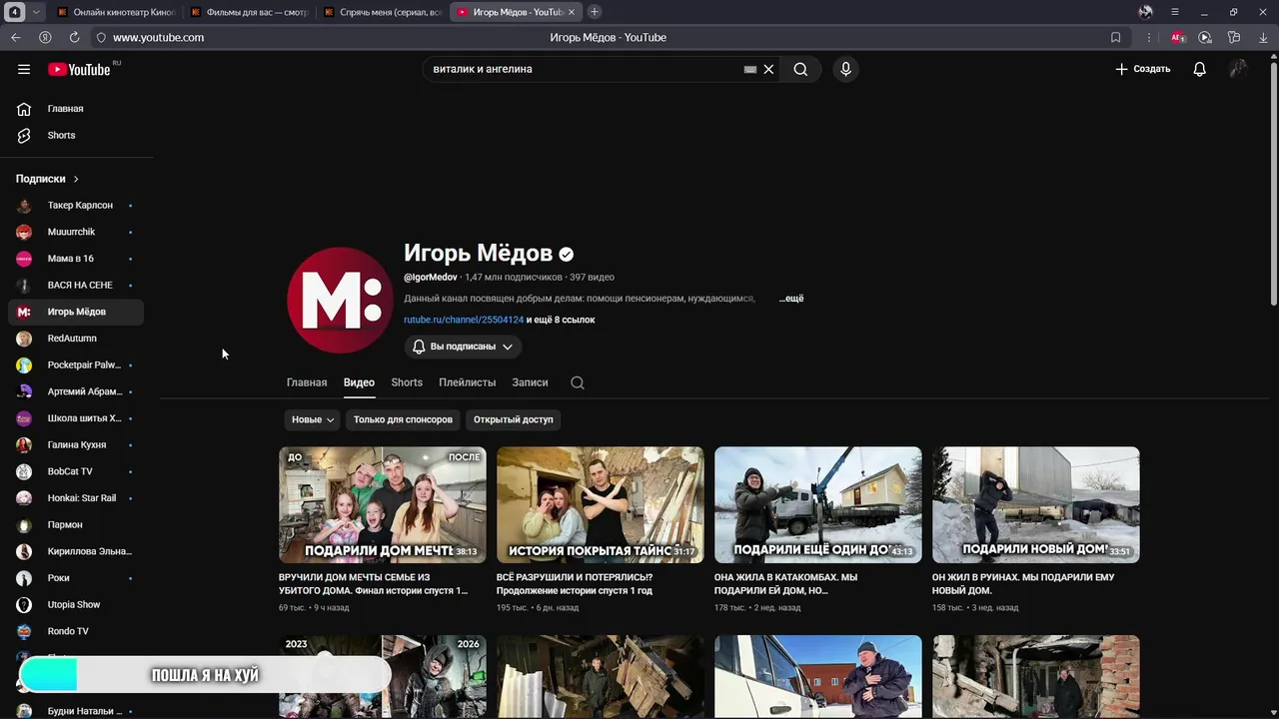The image size is (1279, 719).
Task: Open the Новые sort dropdown
Action: click(x=313, y=419)
